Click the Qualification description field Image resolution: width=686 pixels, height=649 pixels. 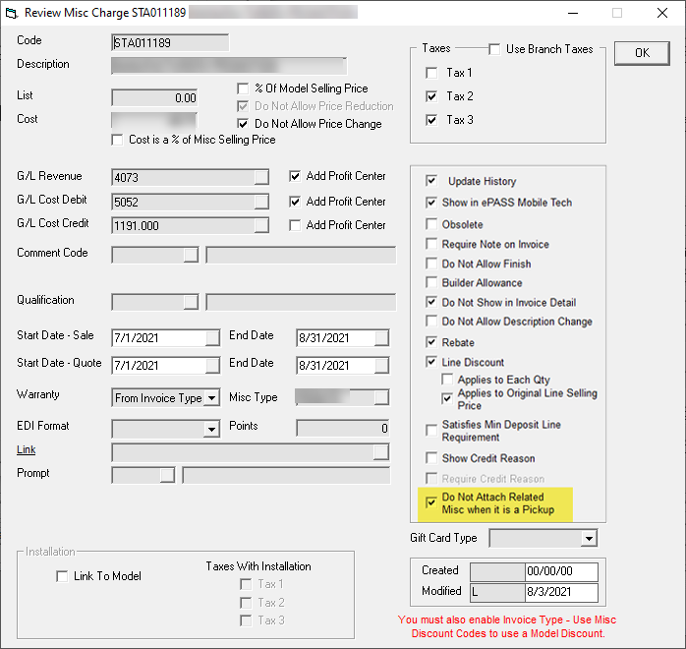pyautogui.click(x=301, y=303)
